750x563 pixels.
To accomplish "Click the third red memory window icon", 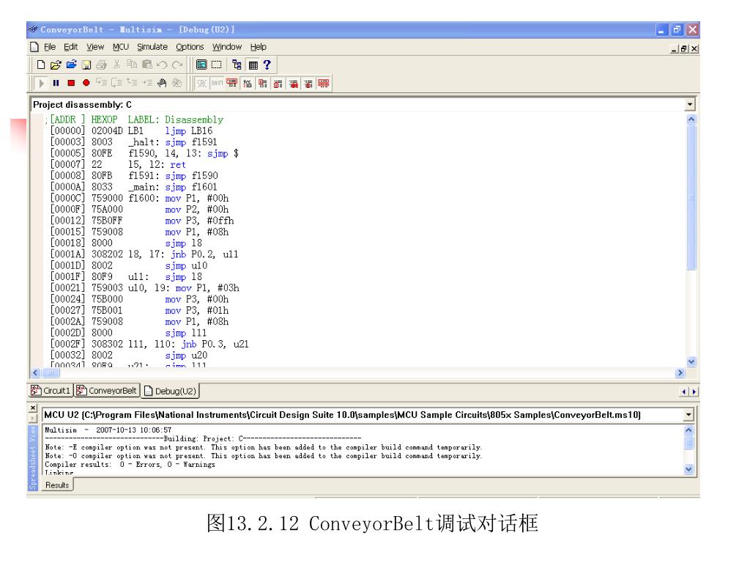I will [x=263, y=84].
